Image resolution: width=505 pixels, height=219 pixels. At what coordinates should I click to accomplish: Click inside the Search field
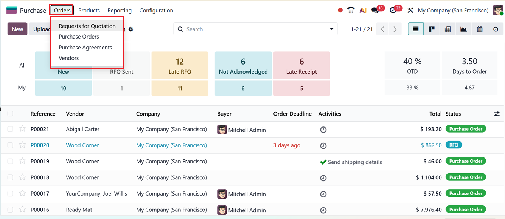[246, 29]
